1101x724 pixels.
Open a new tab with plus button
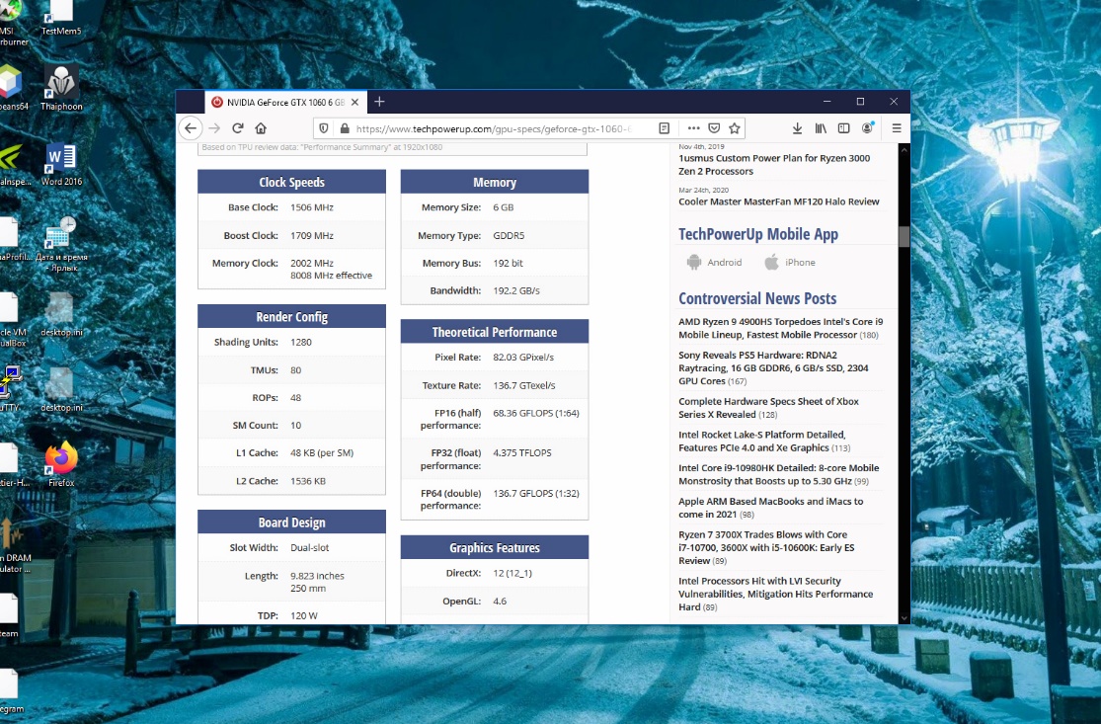point(379,102)
